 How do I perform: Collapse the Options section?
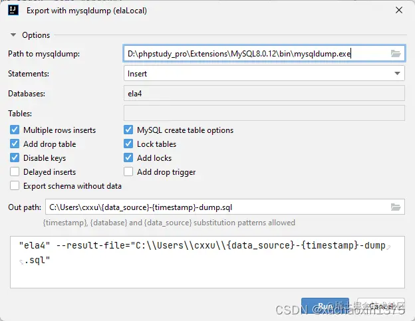tap(13, 35)
